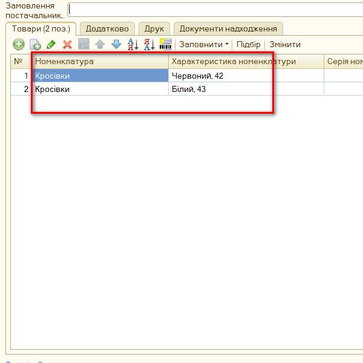Focus the Замовлення постачальнику input field
363x363 pixels.
[215, 10]
